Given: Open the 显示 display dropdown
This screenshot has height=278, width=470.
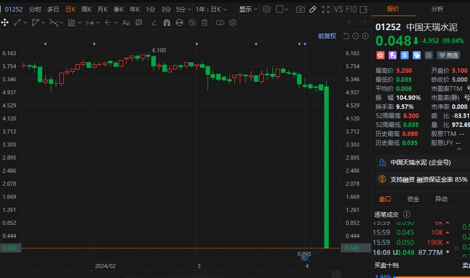Looking at the screenshot, I should pyautogui.click(x=248, y=10).
